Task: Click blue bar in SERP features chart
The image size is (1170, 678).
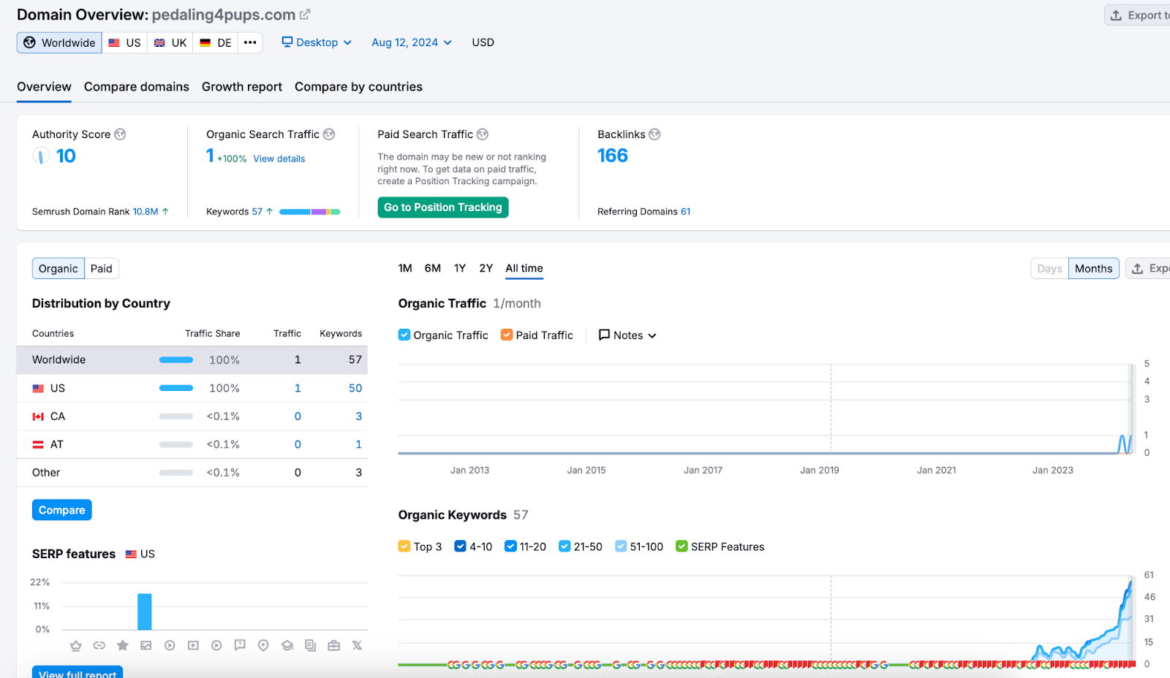Action: point(145,612)
